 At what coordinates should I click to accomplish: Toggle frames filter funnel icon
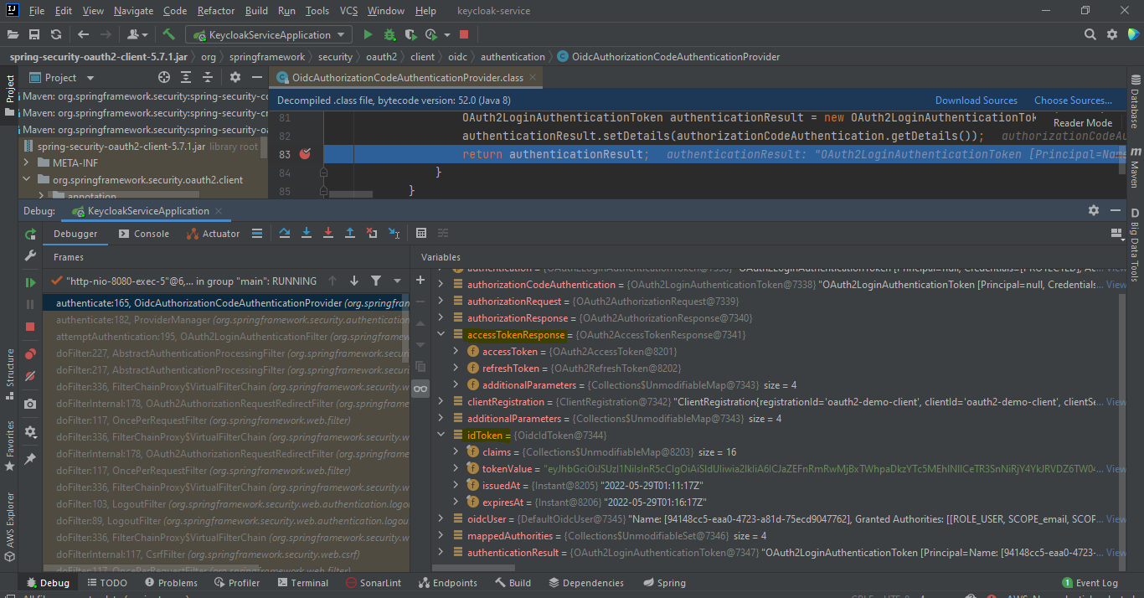pyautogui.click(x=376, y=281)
